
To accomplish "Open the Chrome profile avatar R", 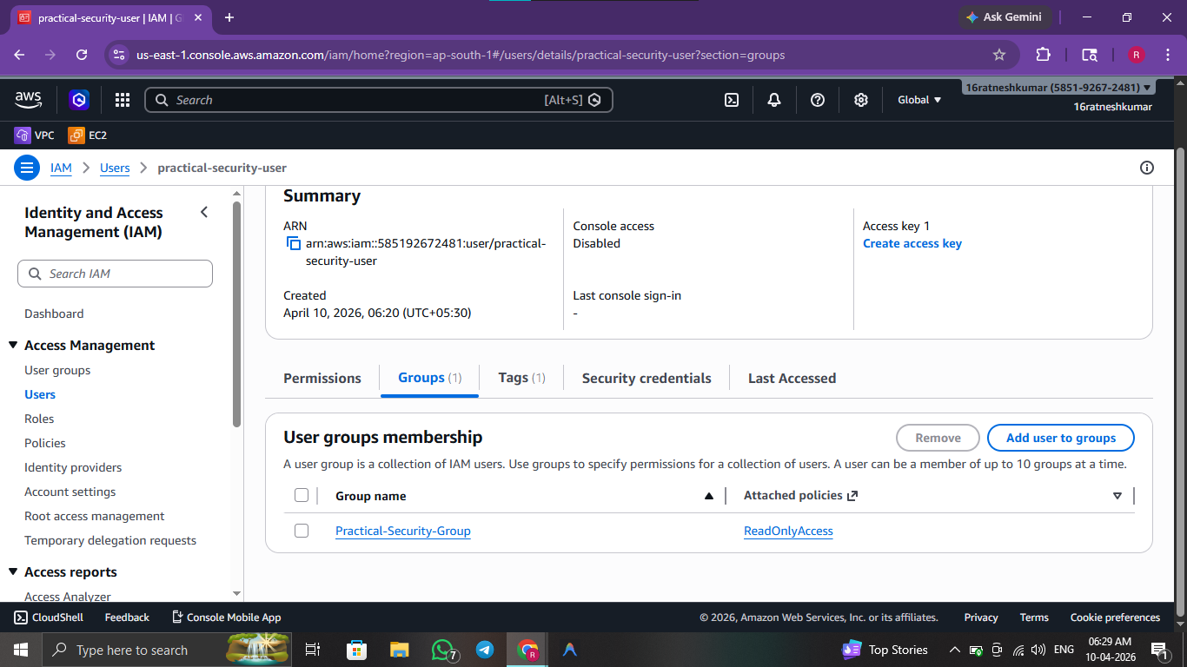I will point(1137,55).
